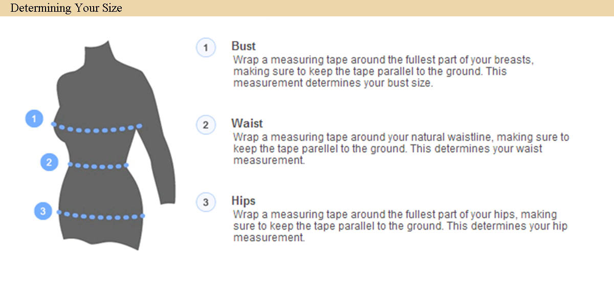Click the Waist heading
The width and height of the screenshot is (614, 291).
tap(247, 123)
